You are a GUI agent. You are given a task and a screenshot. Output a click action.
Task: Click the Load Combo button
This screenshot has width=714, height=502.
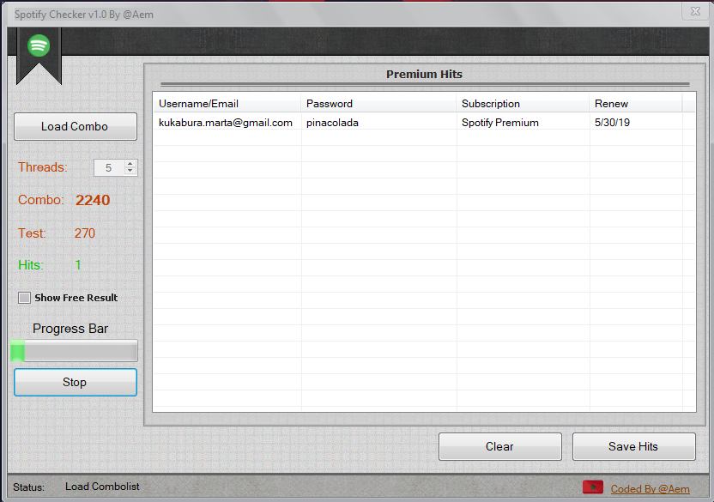[76, 127]
